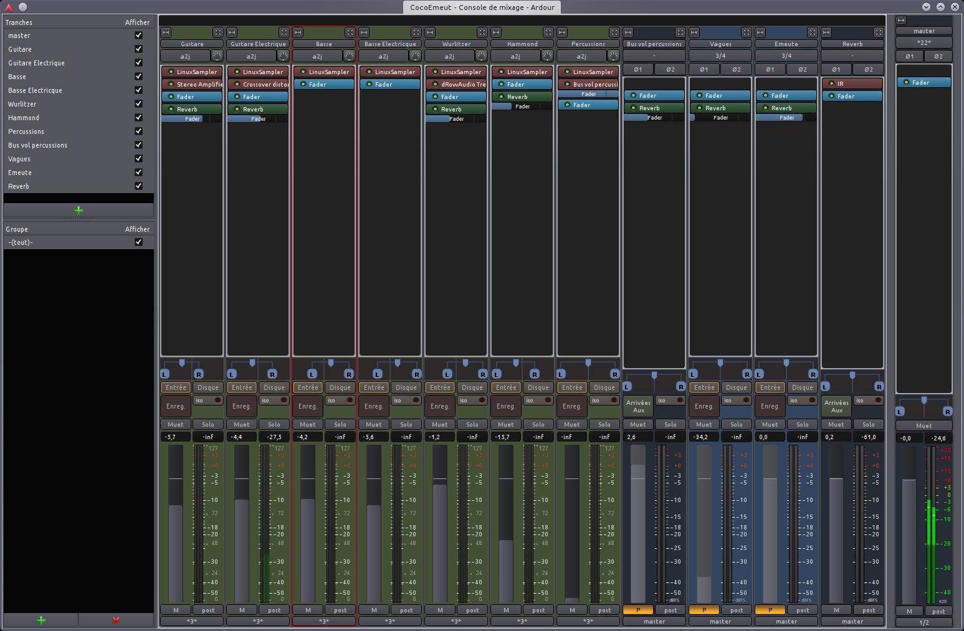Open master output selector on Vagues strip
Image resolution: width=964 pixels, height=631 pixels.
(720, 621)
